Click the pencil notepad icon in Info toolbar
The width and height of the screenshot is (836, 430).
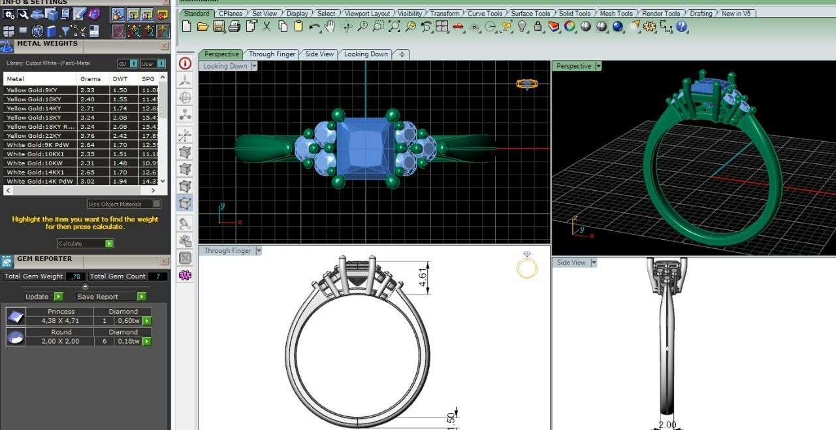(x=80, y=14)
